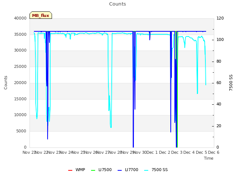Toggle the WMP legend entry
Screen dimensions: 236x177
[x=77, y=170]
